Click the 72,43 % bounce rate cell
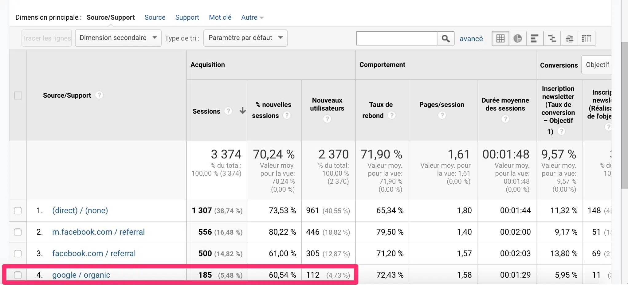Screen dimensions: 628x285 tap(390, 275)
